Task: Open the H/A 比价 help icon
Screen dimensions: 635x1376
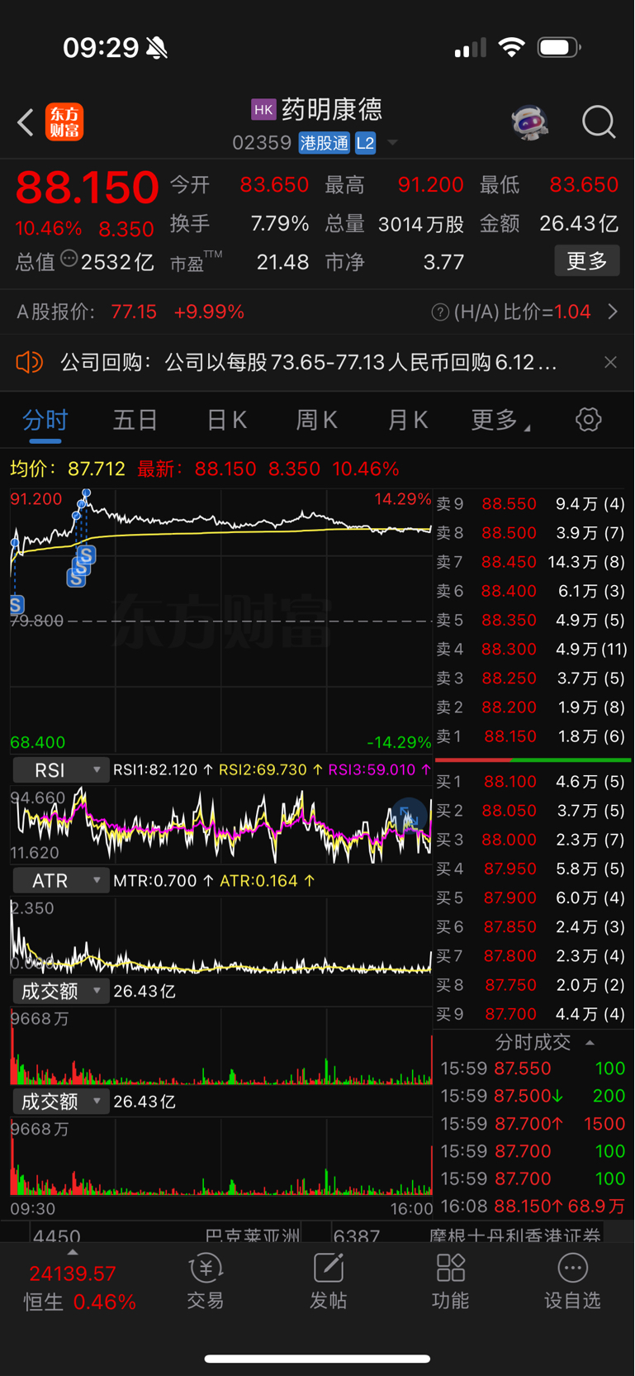Action: click(x=440, y=312)
